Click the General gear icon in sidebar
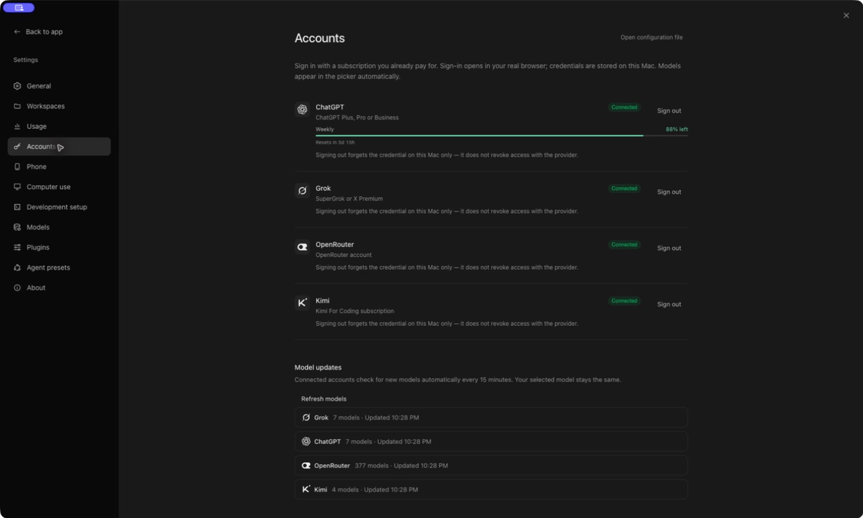 [18, 86]
